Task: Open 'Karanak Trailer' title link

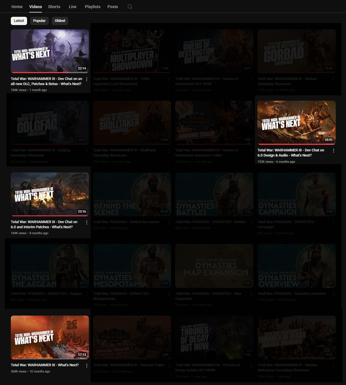Action: pos(129,365)
